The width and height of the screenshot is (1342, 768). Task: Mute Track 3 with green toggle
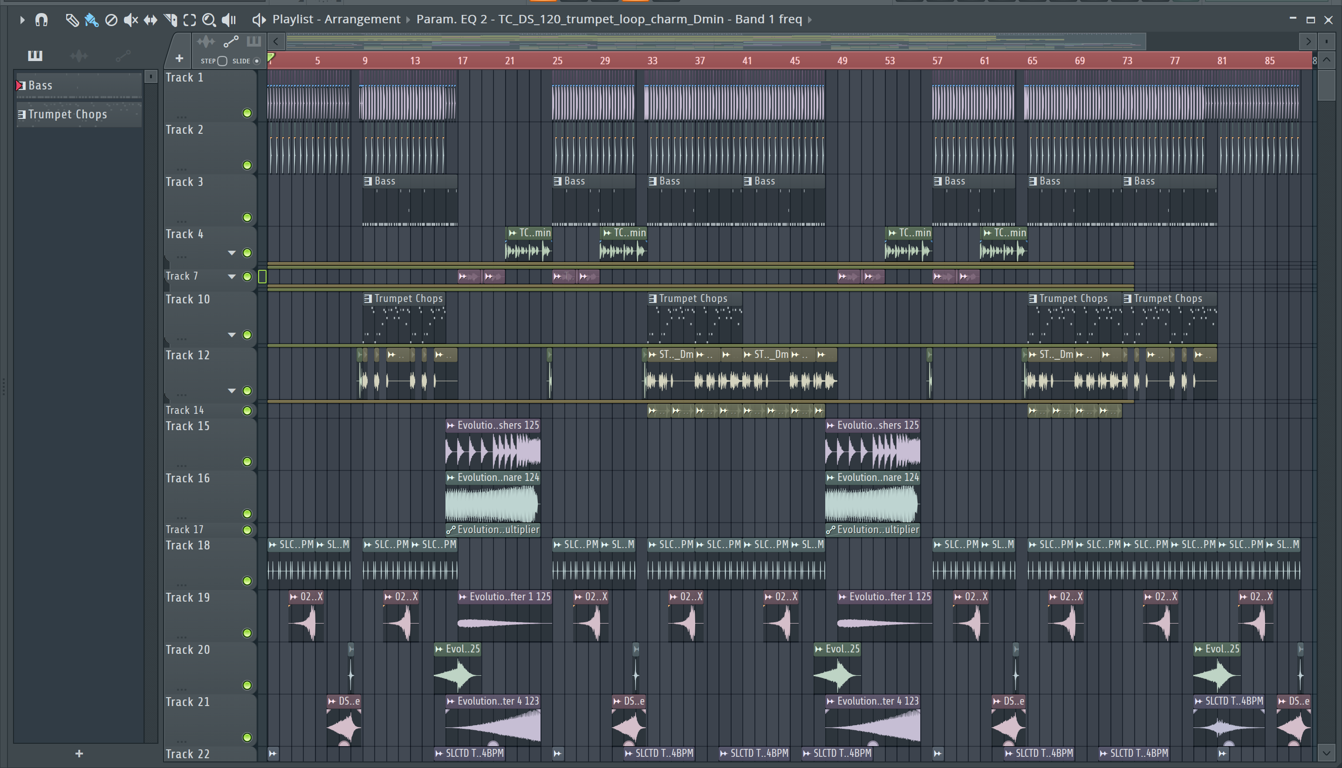[x=247, y=217]
